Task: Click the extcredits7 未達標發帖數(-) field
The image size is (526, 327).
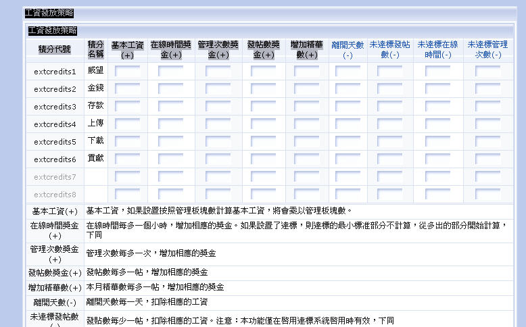Action: pyautogui.click(x=390, y=177)
